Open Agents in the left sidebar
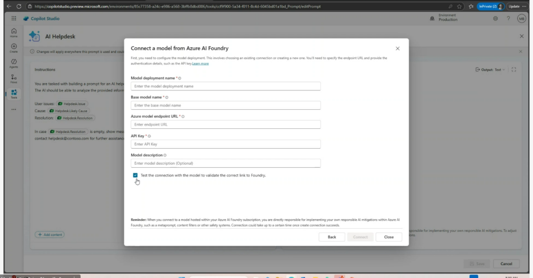Image resolution: width=533 pixels, height=278 pixels. (x=14, y=63)
